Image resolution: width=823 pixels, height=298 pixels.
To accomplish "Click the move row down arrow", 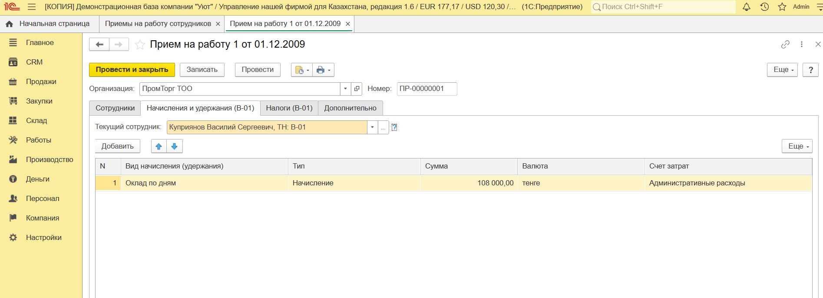I will click(x=175, y=146).
